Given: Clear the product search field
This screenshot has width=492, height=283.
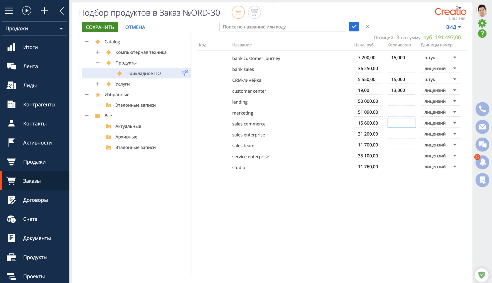Looking at the screenshot, I should pos(368,27).
